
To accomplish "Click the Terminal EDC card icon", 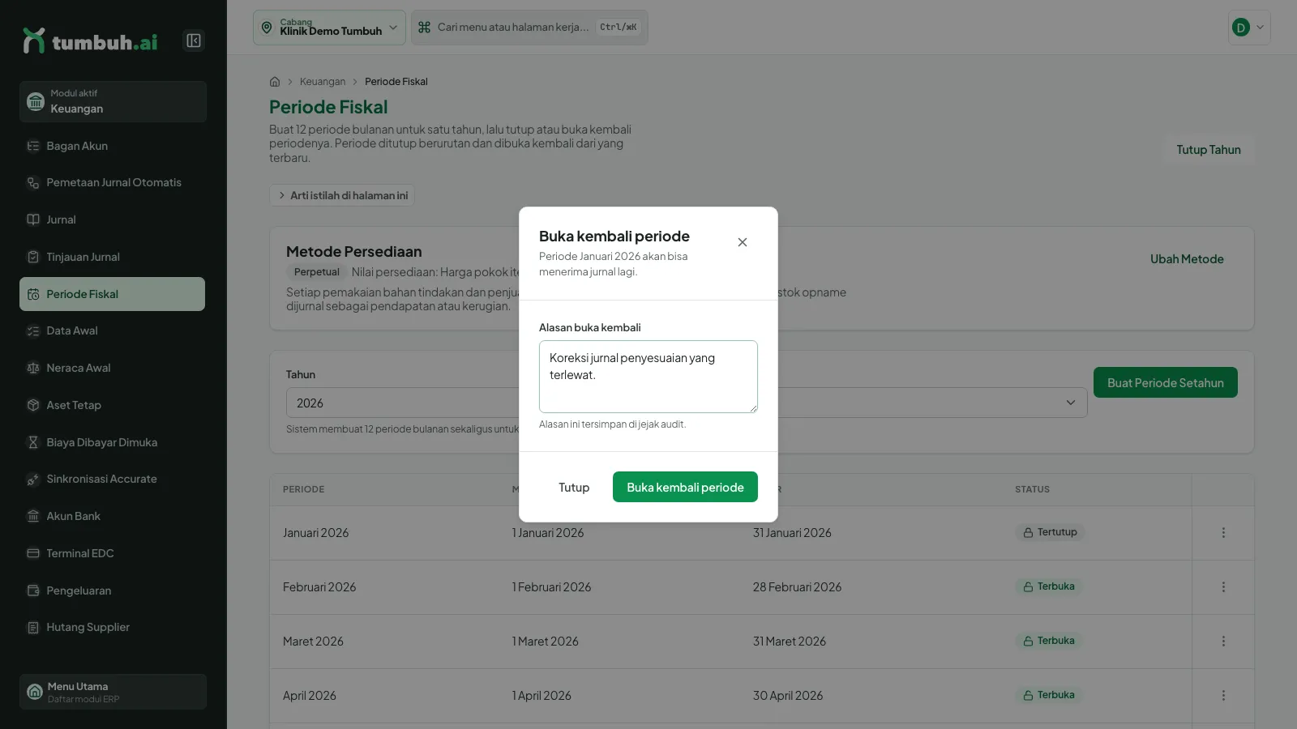I will (33, 553).
